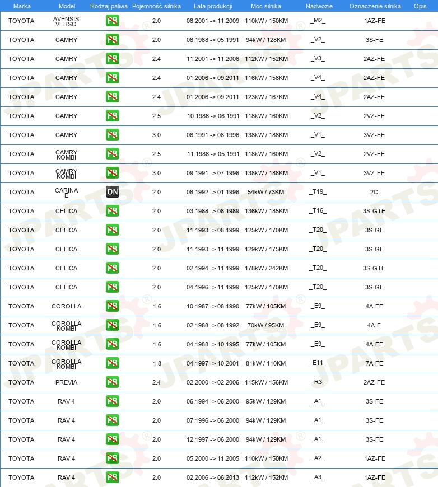Click petrol icon for RAV 4 _A2_ row
The image size is (438, 487).
(112, 458)
